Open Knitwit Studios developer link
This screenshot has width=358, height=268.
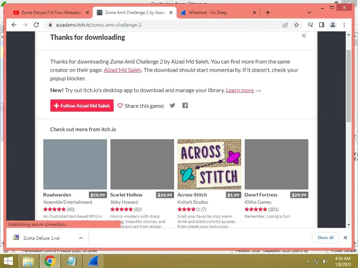point(193,202)
